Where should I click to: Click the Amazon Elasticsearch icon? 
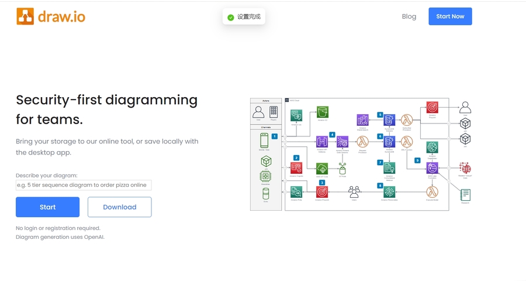pos(362,120)
